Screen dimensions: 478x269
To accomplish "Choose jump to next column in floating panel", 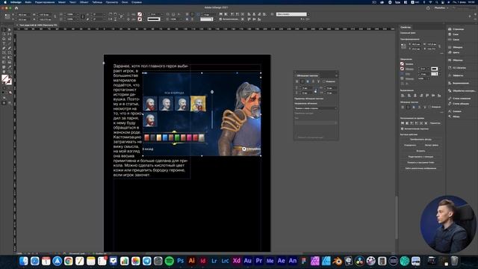I will (318, 81).
